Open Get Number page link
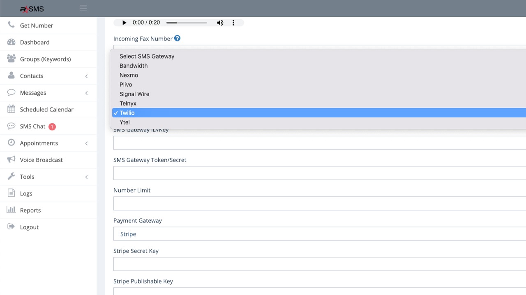Viewport: 526px width, 295px height. pyautogui.click(x=37, y=25)
